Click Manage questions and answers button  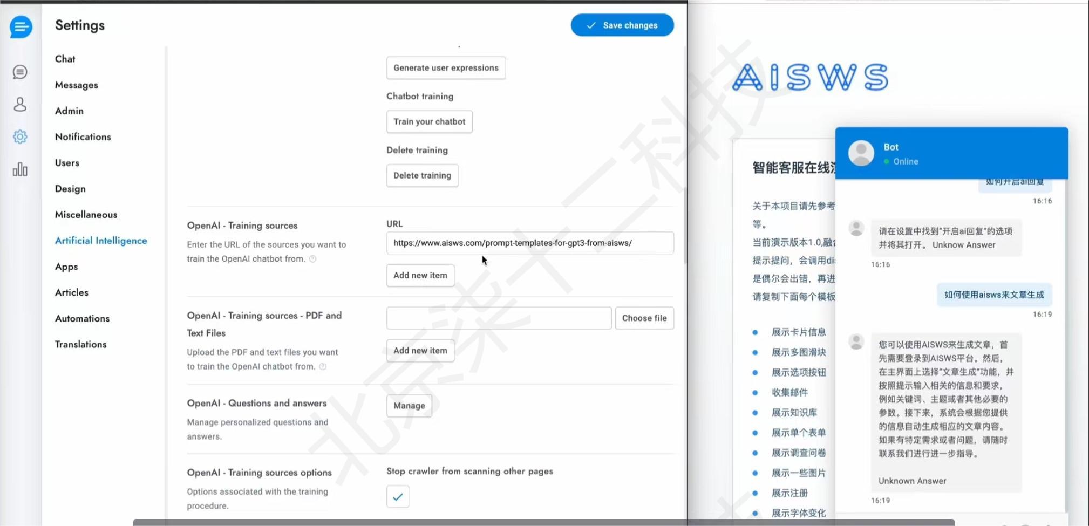[409, 406]
